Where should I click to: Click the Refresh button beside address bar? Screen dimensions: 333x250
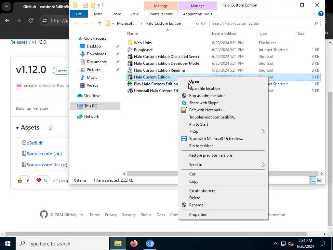203,23
